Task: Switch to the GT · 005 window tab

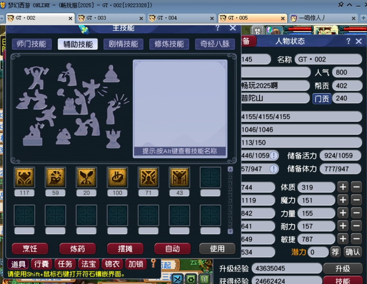Action: 252,18
